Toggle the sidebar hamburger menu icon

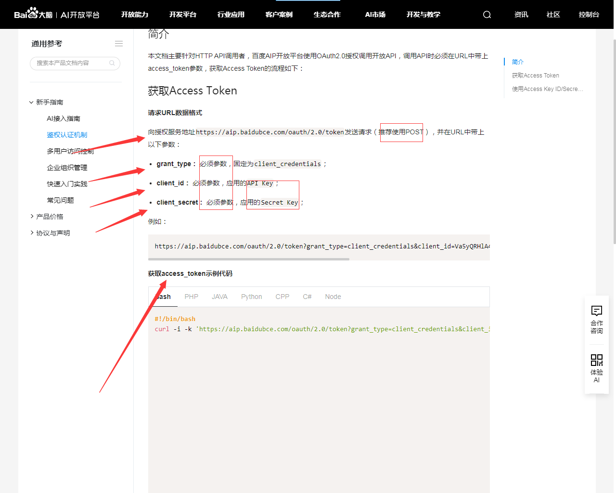[x=119, y=44]
